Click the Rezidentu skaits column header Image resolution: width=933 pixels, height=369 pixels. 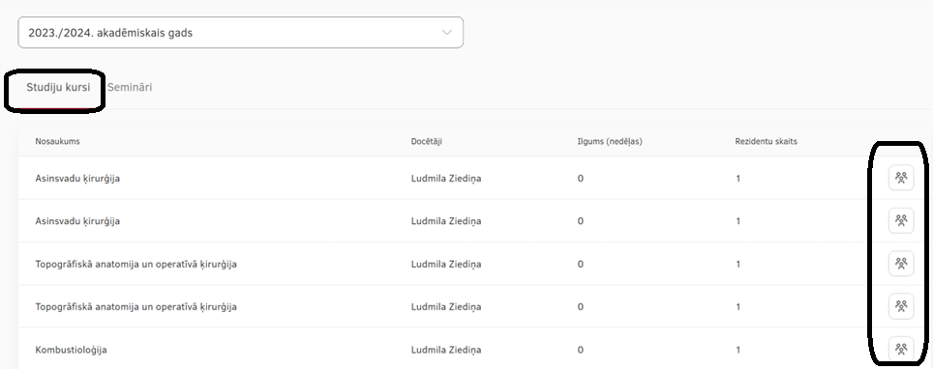(766, 141)
